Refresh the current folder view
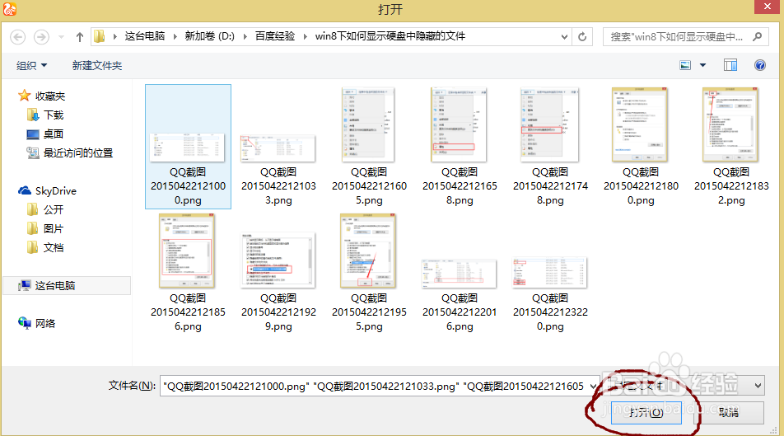The image size is (784, 436). click(582, 36)
